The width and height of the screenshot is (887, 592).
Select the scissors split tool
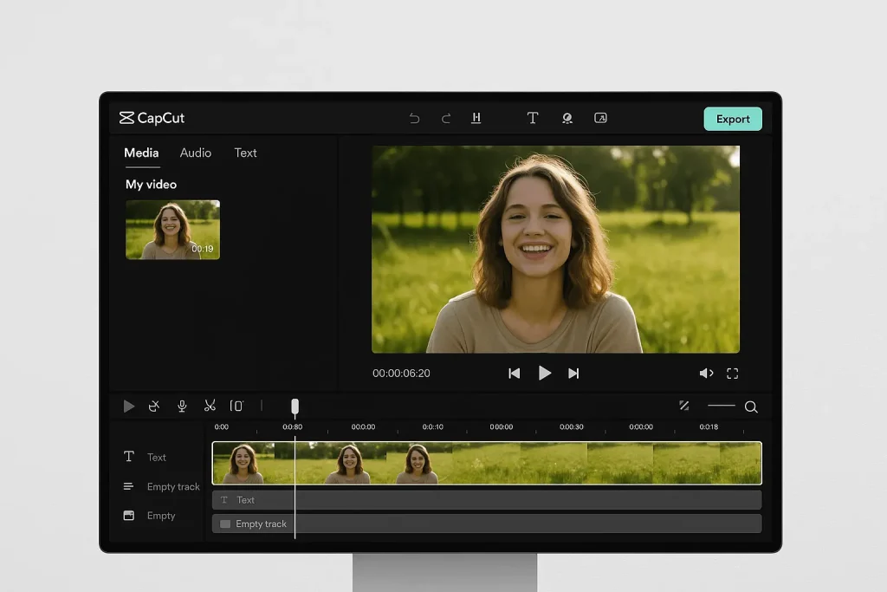(210, 406)
